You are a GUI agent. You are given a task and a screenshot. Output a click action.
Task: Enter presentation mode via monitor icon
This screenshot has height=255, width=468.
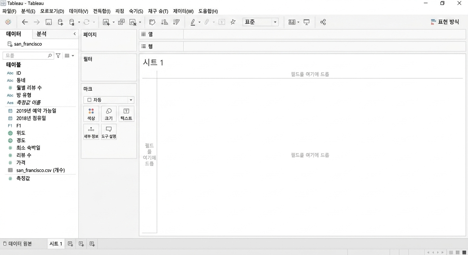pyautogui.click(x=307, y=22)
